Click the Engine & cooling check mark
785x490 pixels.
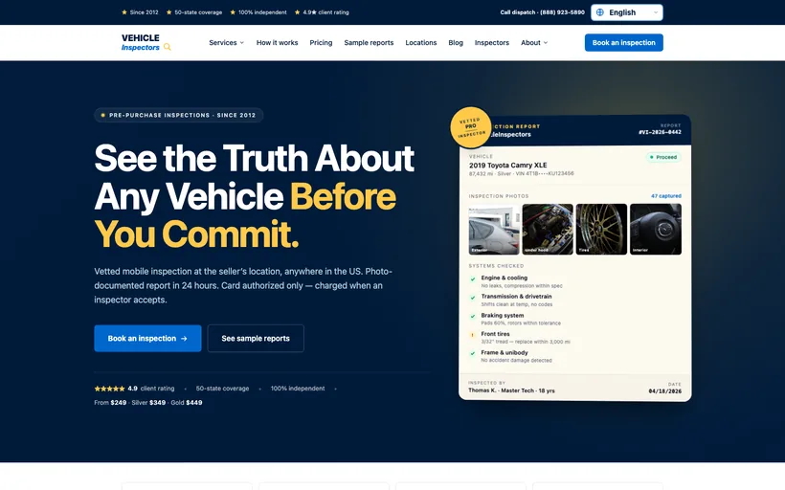473,278
